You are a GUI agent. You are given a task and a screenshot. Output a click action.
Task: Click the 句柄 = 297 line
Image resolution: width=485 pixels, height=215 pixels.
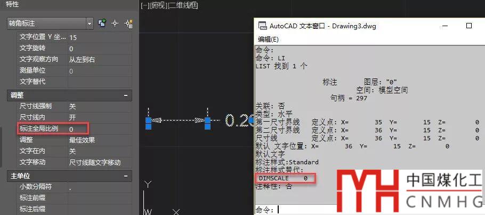click(349, 98)
